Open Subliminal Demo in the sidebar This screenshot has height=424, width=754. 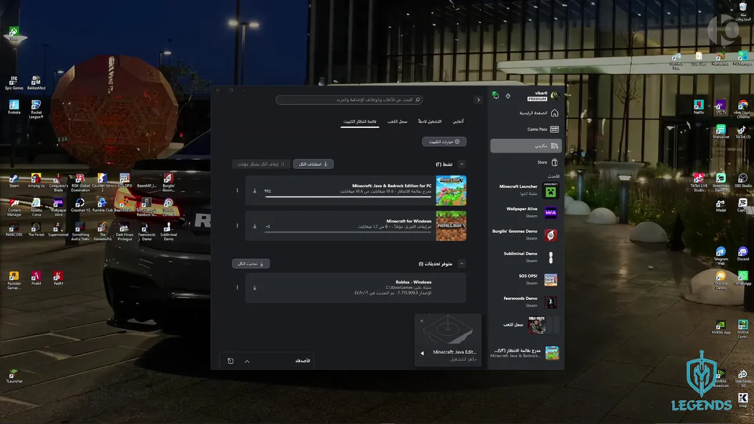(x=525, y=257)
